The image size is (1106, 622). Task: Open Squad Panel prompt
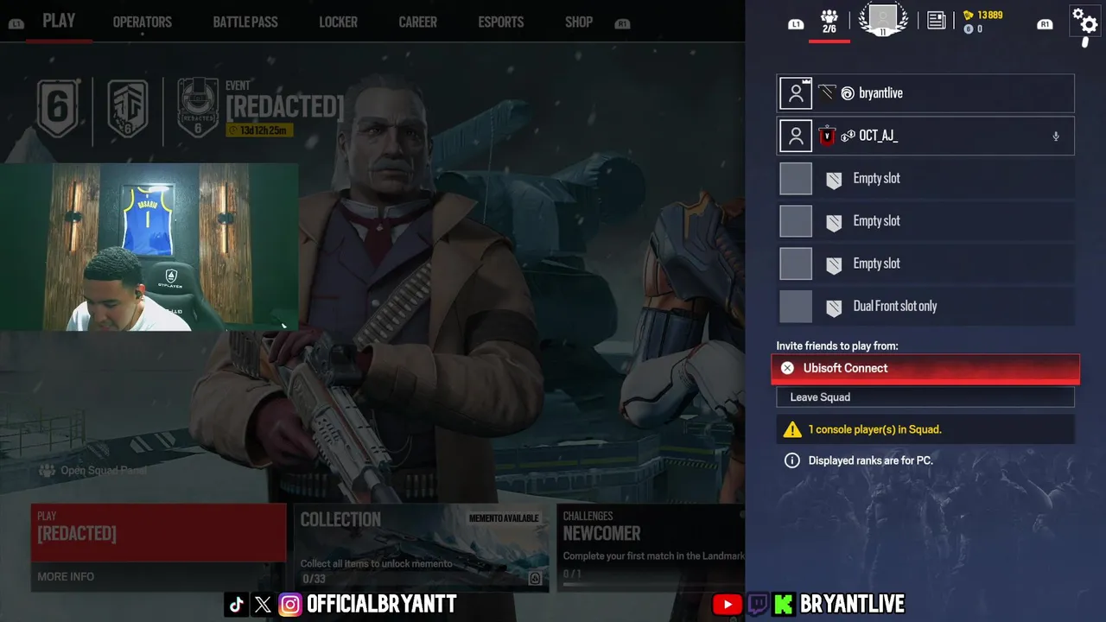point(93,471)
